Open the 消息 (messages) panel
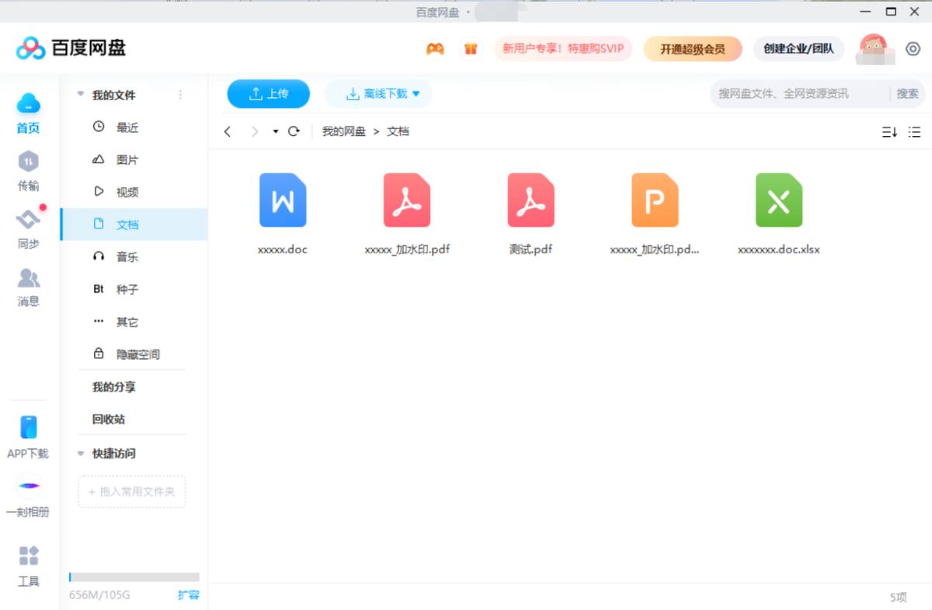Screen dimensions: 932x610 click(x=28, y=289)
